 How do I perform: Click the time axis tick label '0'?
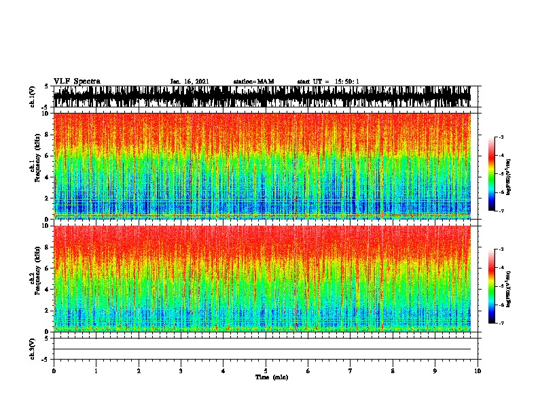[x=54, y=371]
